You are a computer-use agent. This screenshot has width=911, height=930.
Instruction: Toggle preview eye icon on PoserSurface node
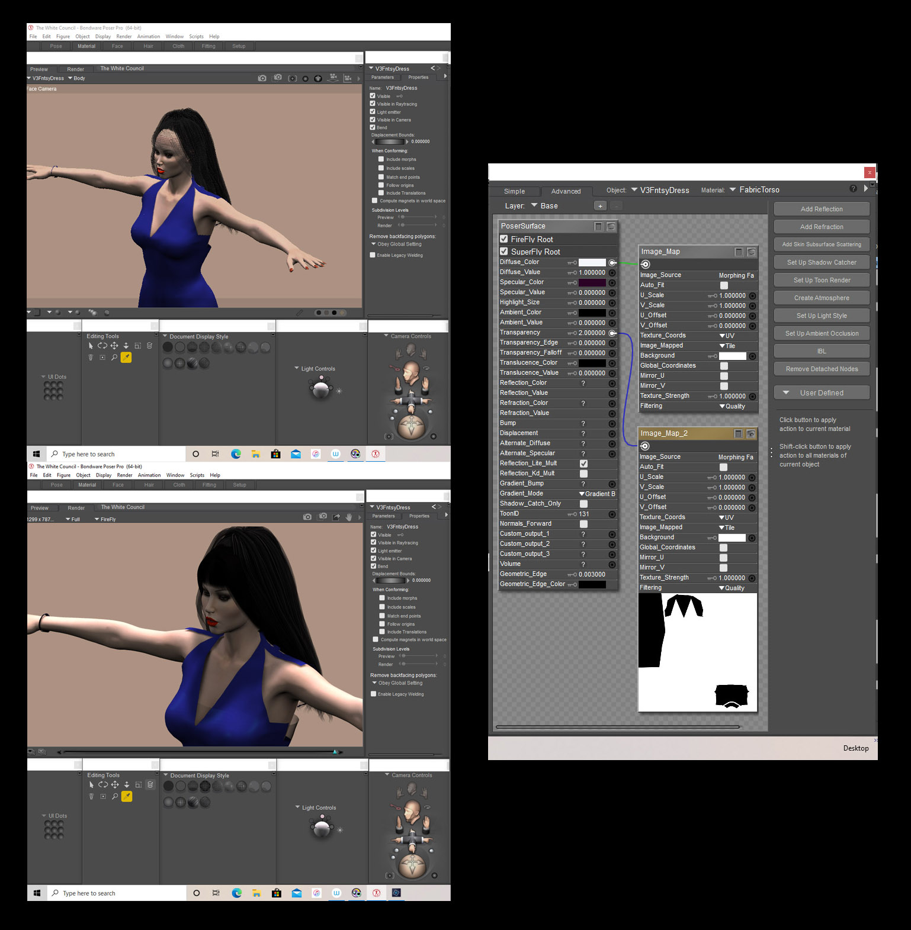611,226
